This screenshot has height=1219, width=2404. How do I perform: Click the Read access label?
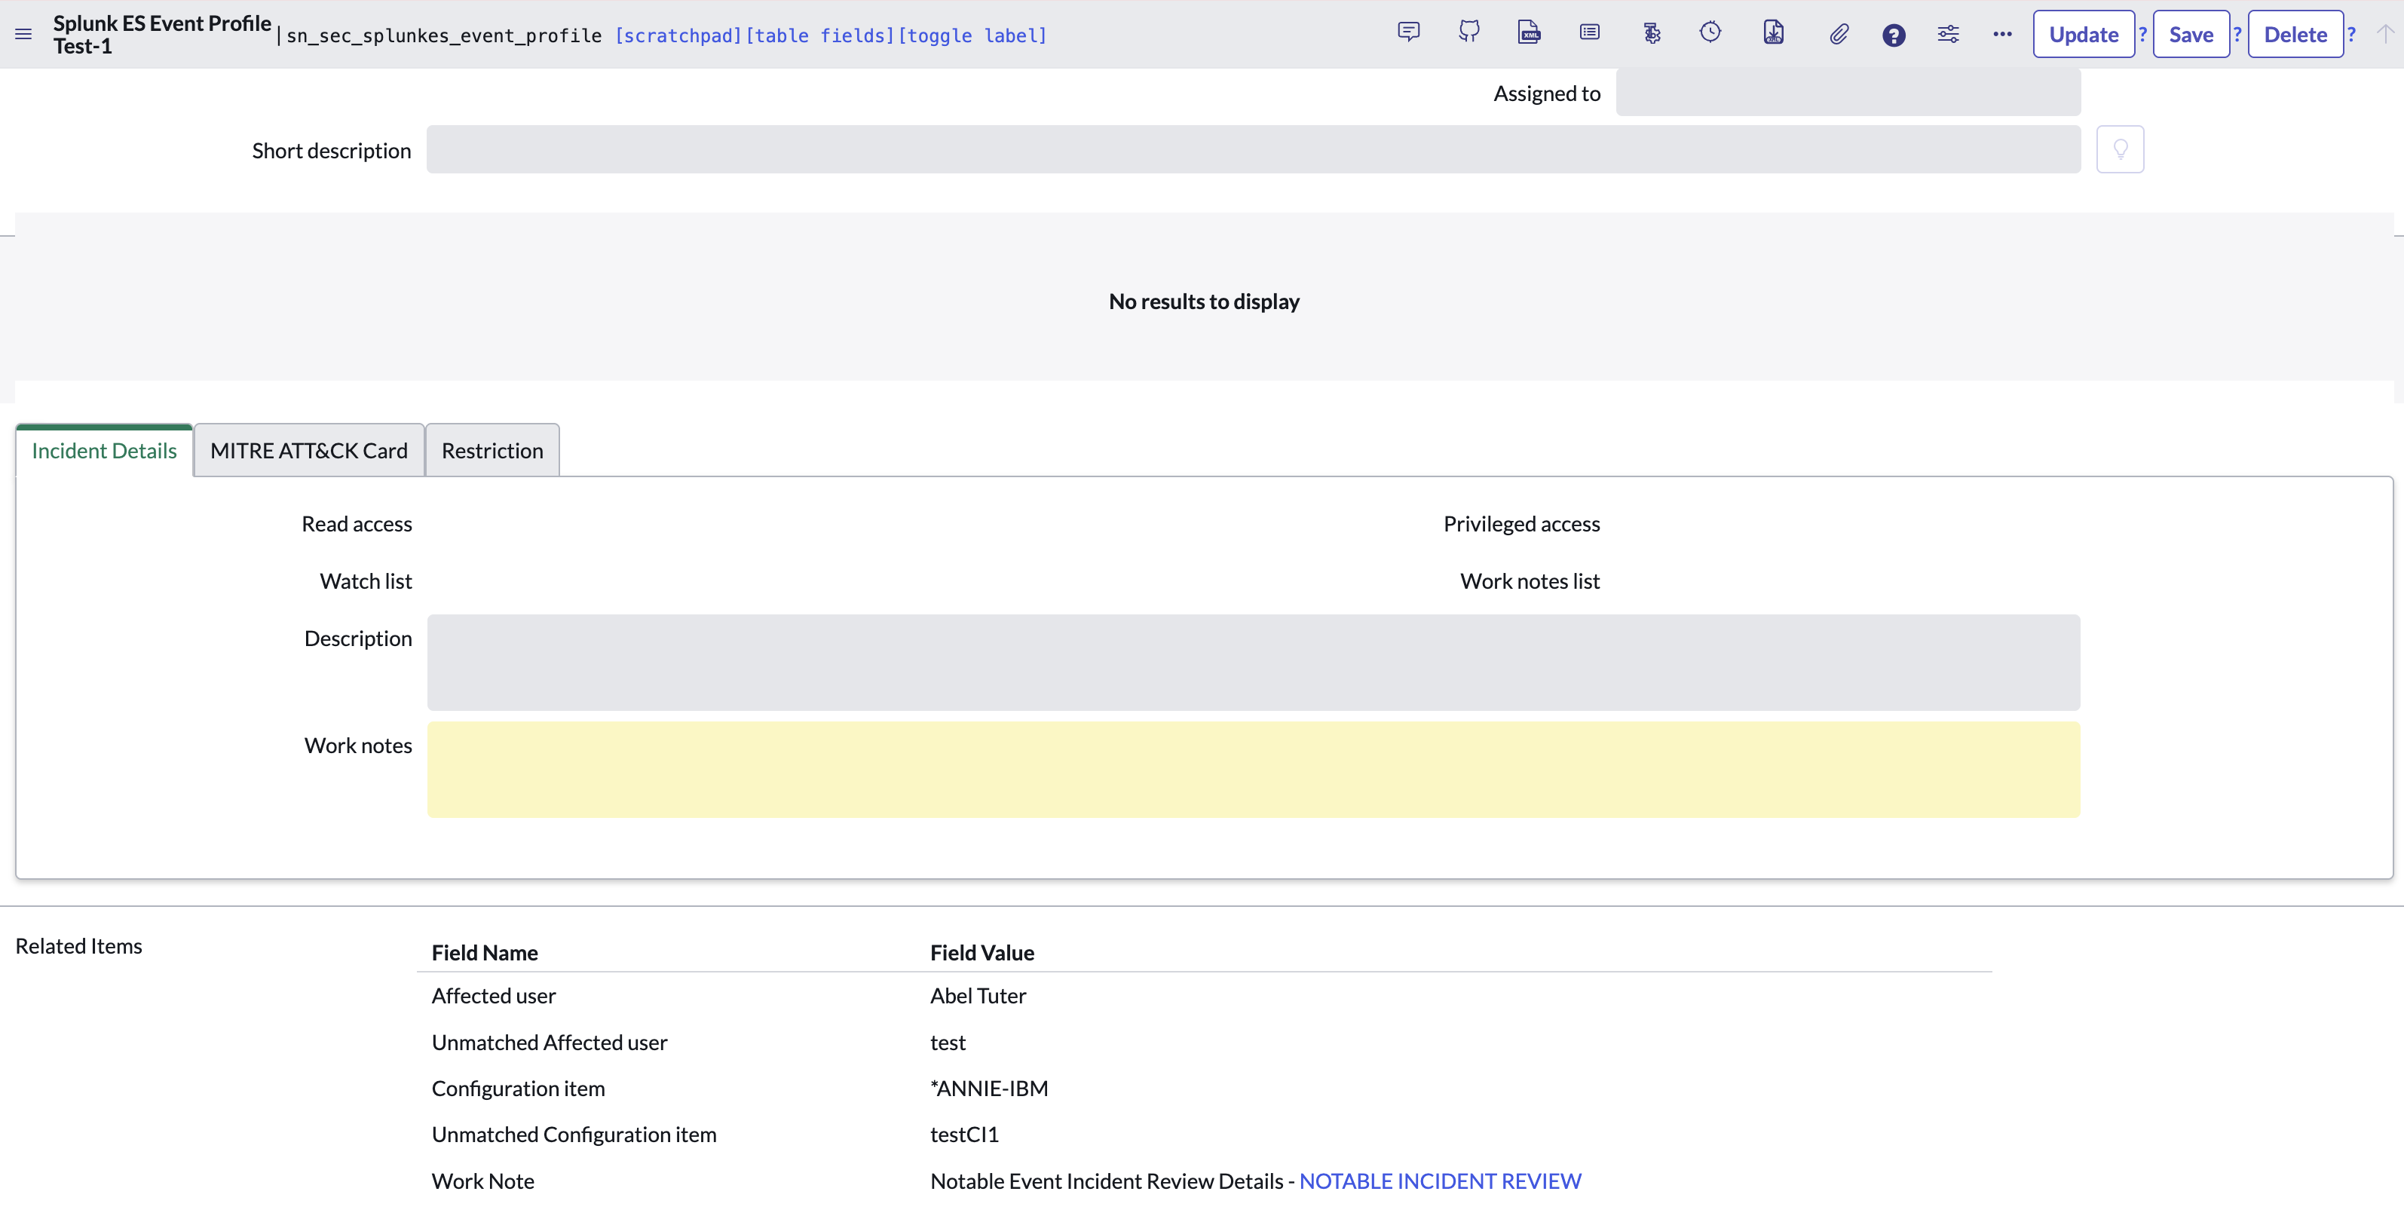[x=357, y=524]
